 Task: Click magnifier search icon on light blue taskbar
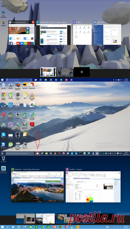point(8,227)
